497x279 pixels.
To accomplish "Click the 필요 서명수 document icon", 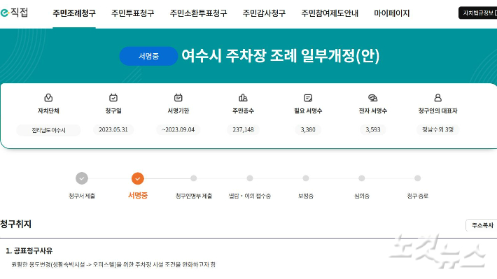I will pos(308,97).
